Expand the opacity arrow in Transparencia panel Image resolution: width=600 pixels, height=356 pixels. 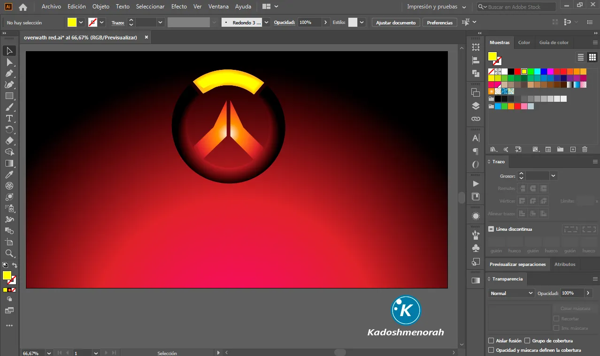(x=588, y=293)
